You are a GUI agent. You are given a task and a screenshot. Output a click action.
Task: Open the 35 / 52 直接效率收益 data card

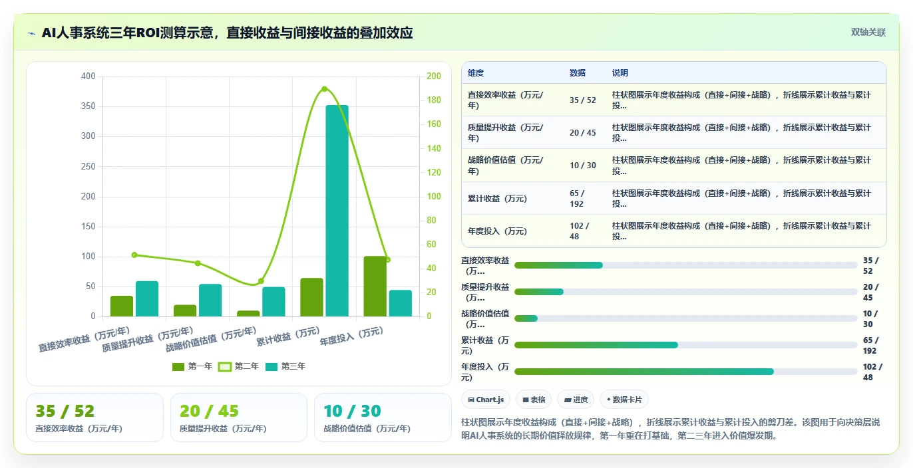(94, 417)
